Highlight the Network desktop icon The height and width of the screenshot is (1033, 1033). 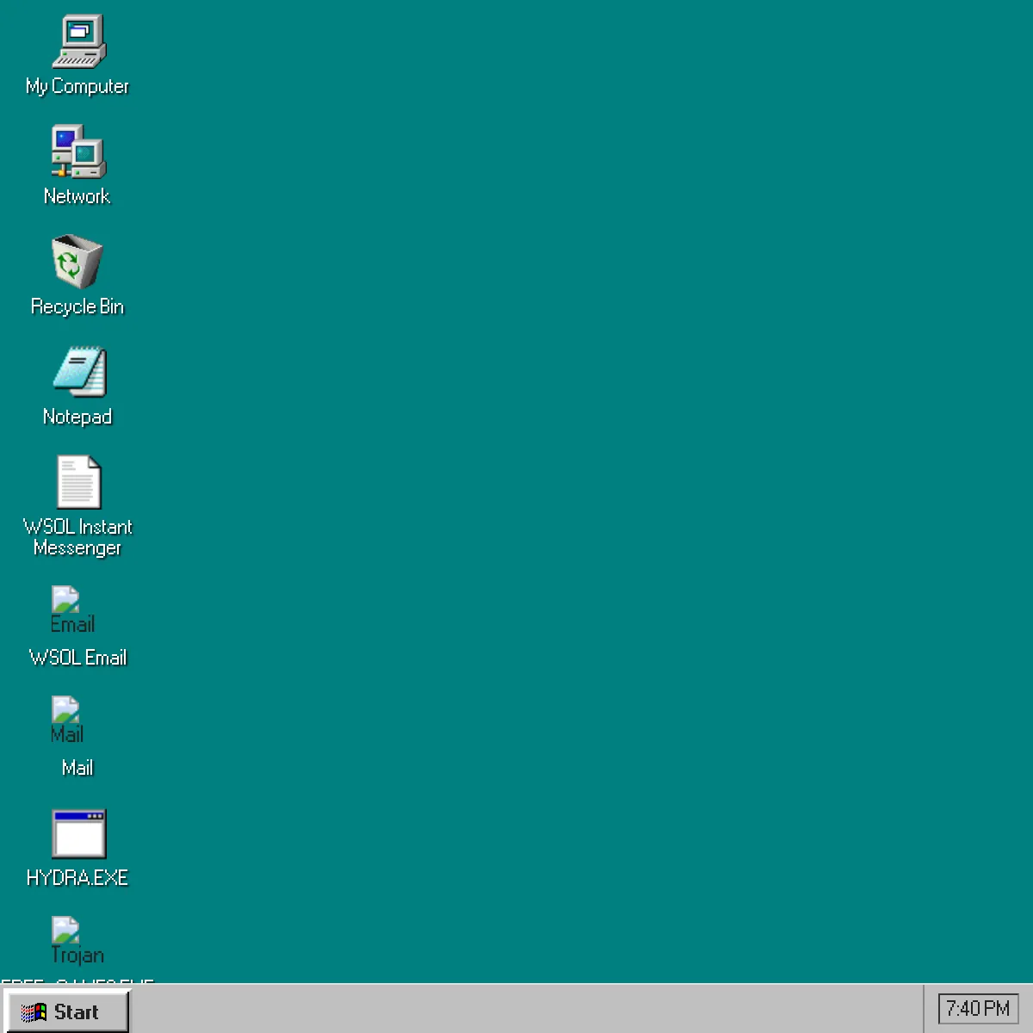[77, 153]
